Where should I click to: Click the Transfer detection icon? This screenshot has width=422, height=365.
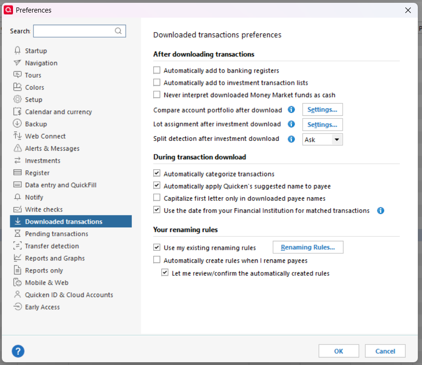pyautogui.click(x=18, y=246)
